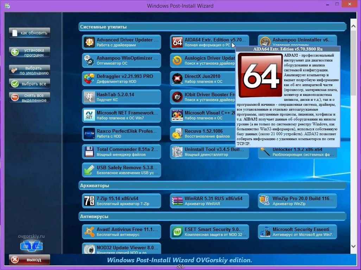The image size is (361, 270).
Task: Select the Defraggler defragmenter icon
Action: [x=89, y=79]
